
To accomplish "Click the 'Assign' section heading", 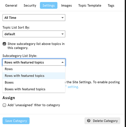I will point(9,98).
